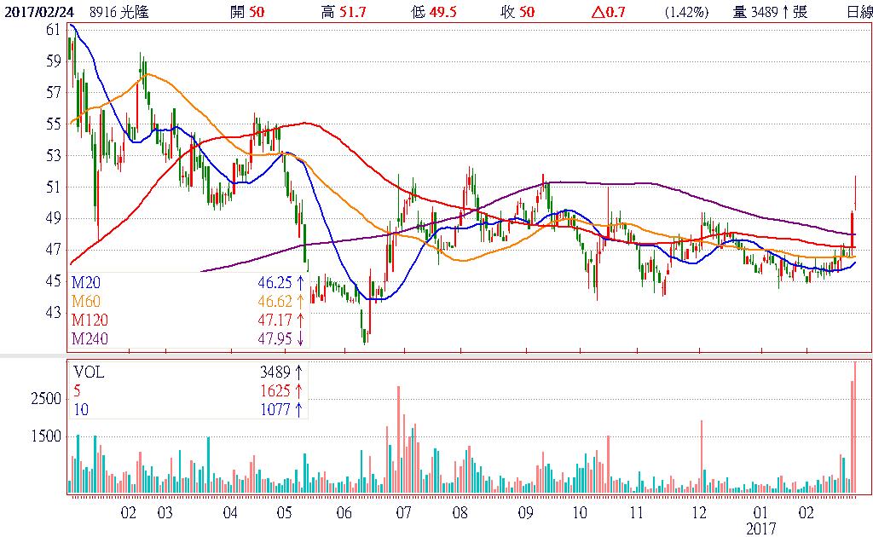
Task: Click the 61 price axis label
Action: [54, 30]
